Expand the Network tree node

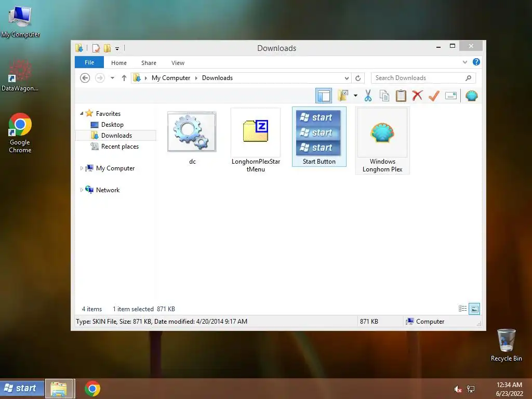point(82,190)
